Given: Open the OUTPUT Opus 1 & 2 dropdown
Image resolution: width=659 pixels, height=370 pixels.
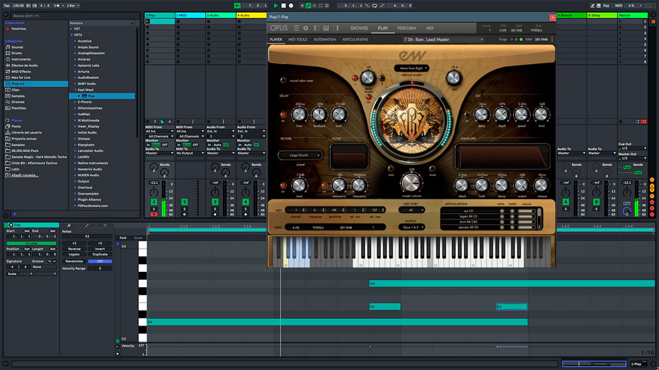Looking at the screenshot, I should [x=411, y=227].
